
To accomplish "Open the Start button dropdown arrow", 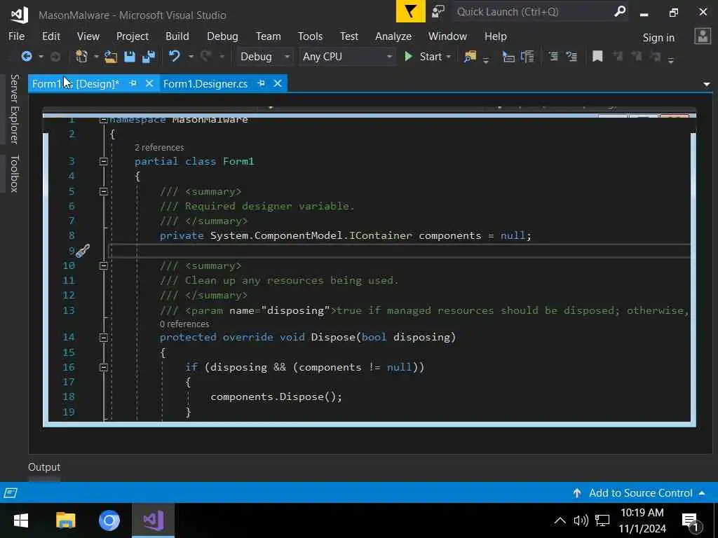I will click(448, 57).
